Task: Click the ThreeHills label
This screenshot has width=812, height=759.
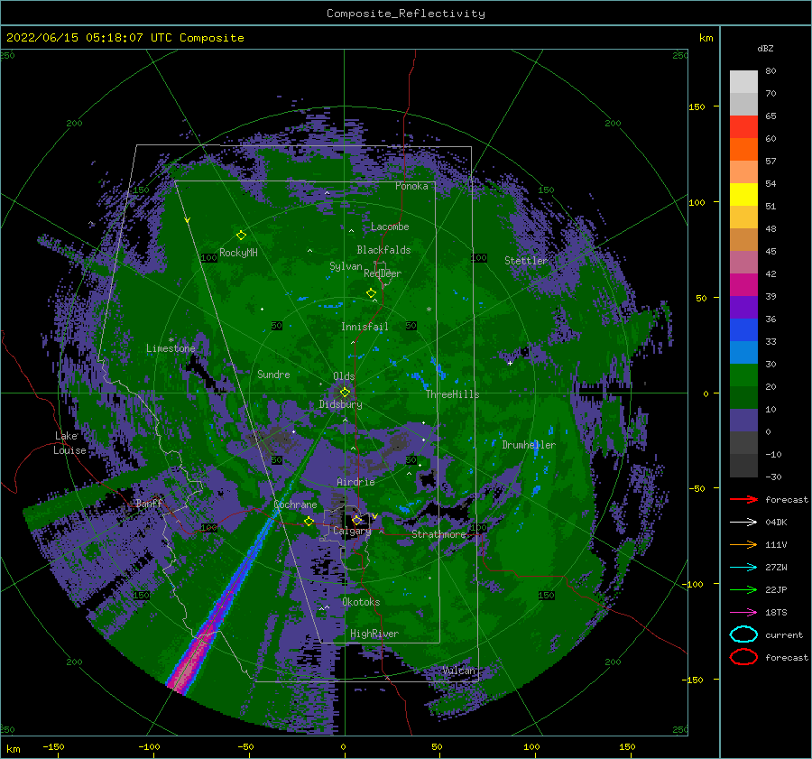Action: (x=453, y=394)
